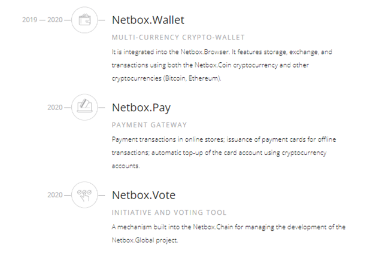Click the INITIATIVE AND VOTING TOOL subtitle
The image size is (376, 253).
pyautogui.click(x=169, y=212)
